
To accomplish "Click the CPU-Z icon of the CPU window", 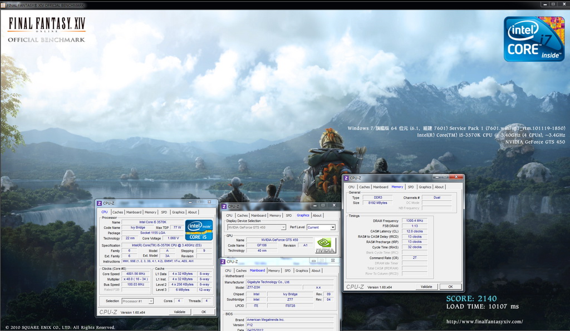I will (x=99, y=203).
